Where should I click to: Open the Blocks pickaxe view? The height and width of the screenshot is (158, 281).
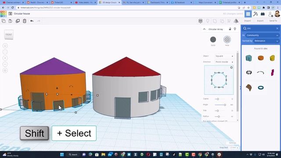click(x=256, y=14)
